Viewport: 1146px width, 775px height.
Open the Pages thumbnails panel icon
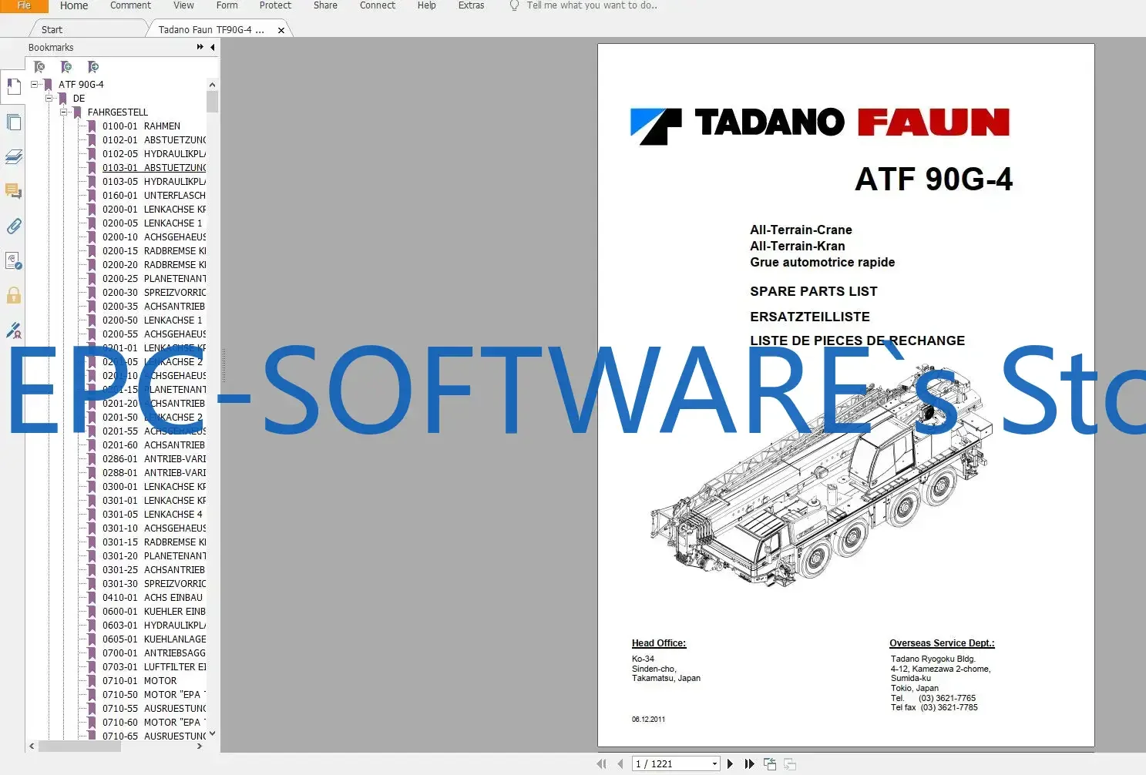point(13,122)
